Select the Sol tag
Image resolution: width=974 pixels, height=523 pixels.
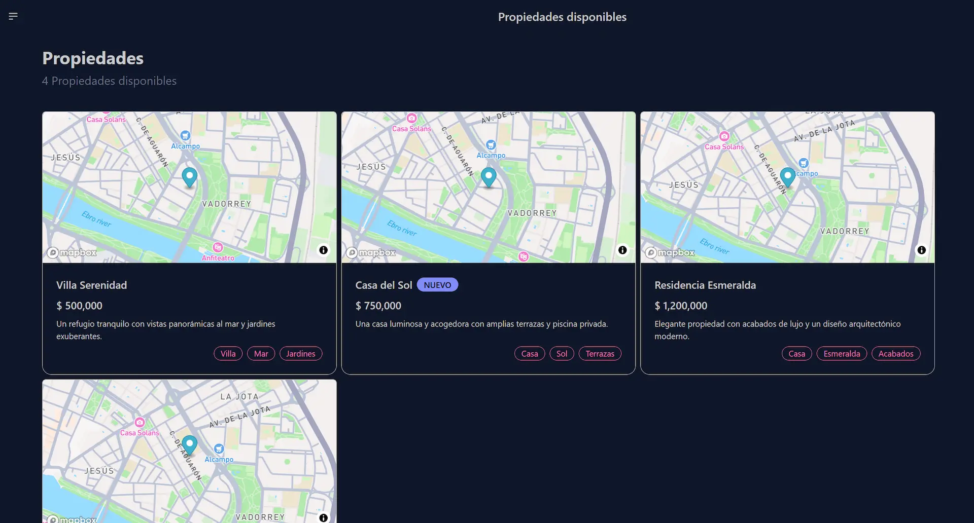[562, 354]
